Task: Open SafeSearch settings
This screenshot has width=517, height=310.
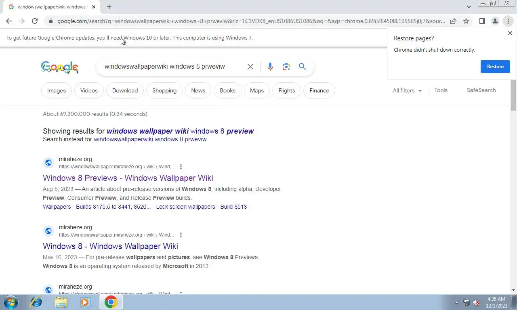Action: click(x=481, y=90)
